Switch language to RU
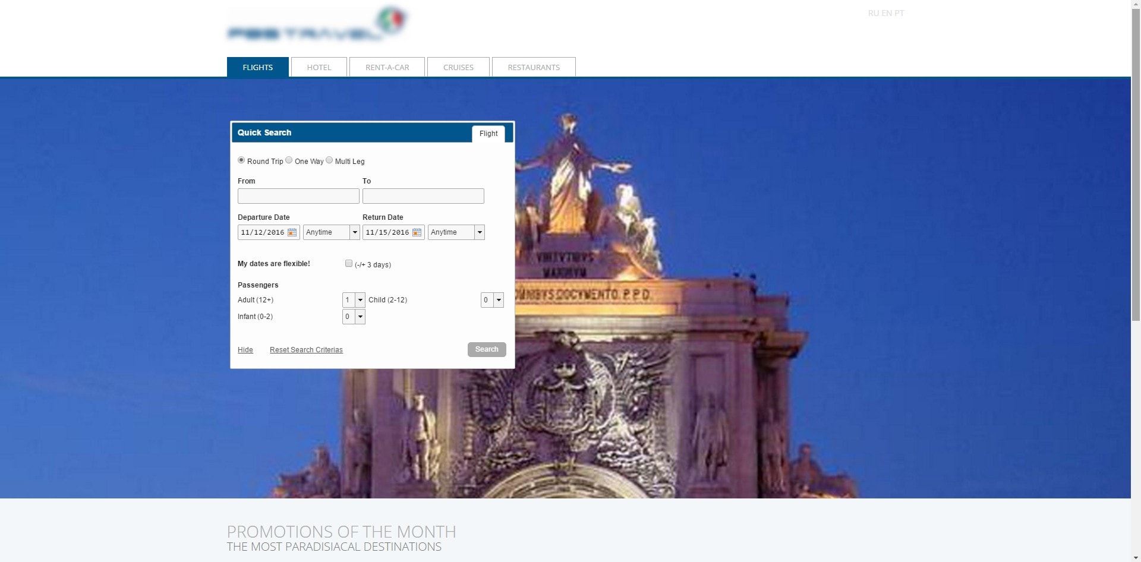1141x562 pixels. [873, 13]
